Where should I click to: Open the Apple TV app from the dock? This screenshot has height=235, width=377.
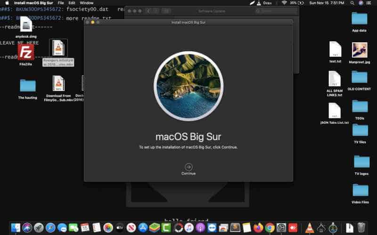point(120,227)
